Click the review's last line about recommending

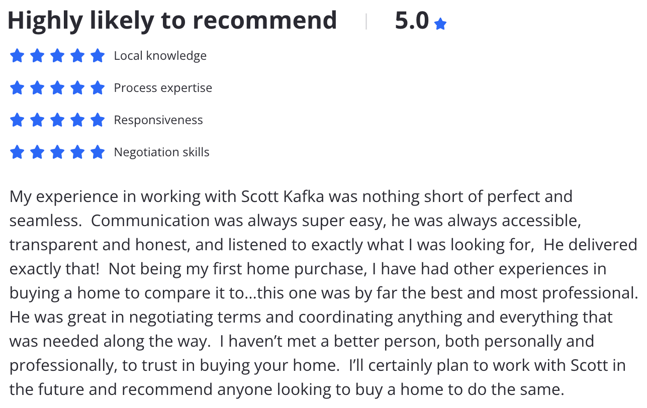tap(285, 389)
